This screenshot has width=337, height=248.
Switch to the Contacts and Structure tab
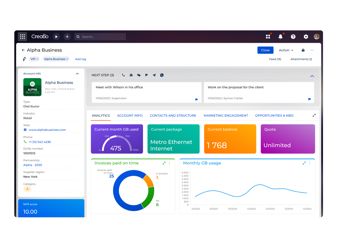click(173, 115)
